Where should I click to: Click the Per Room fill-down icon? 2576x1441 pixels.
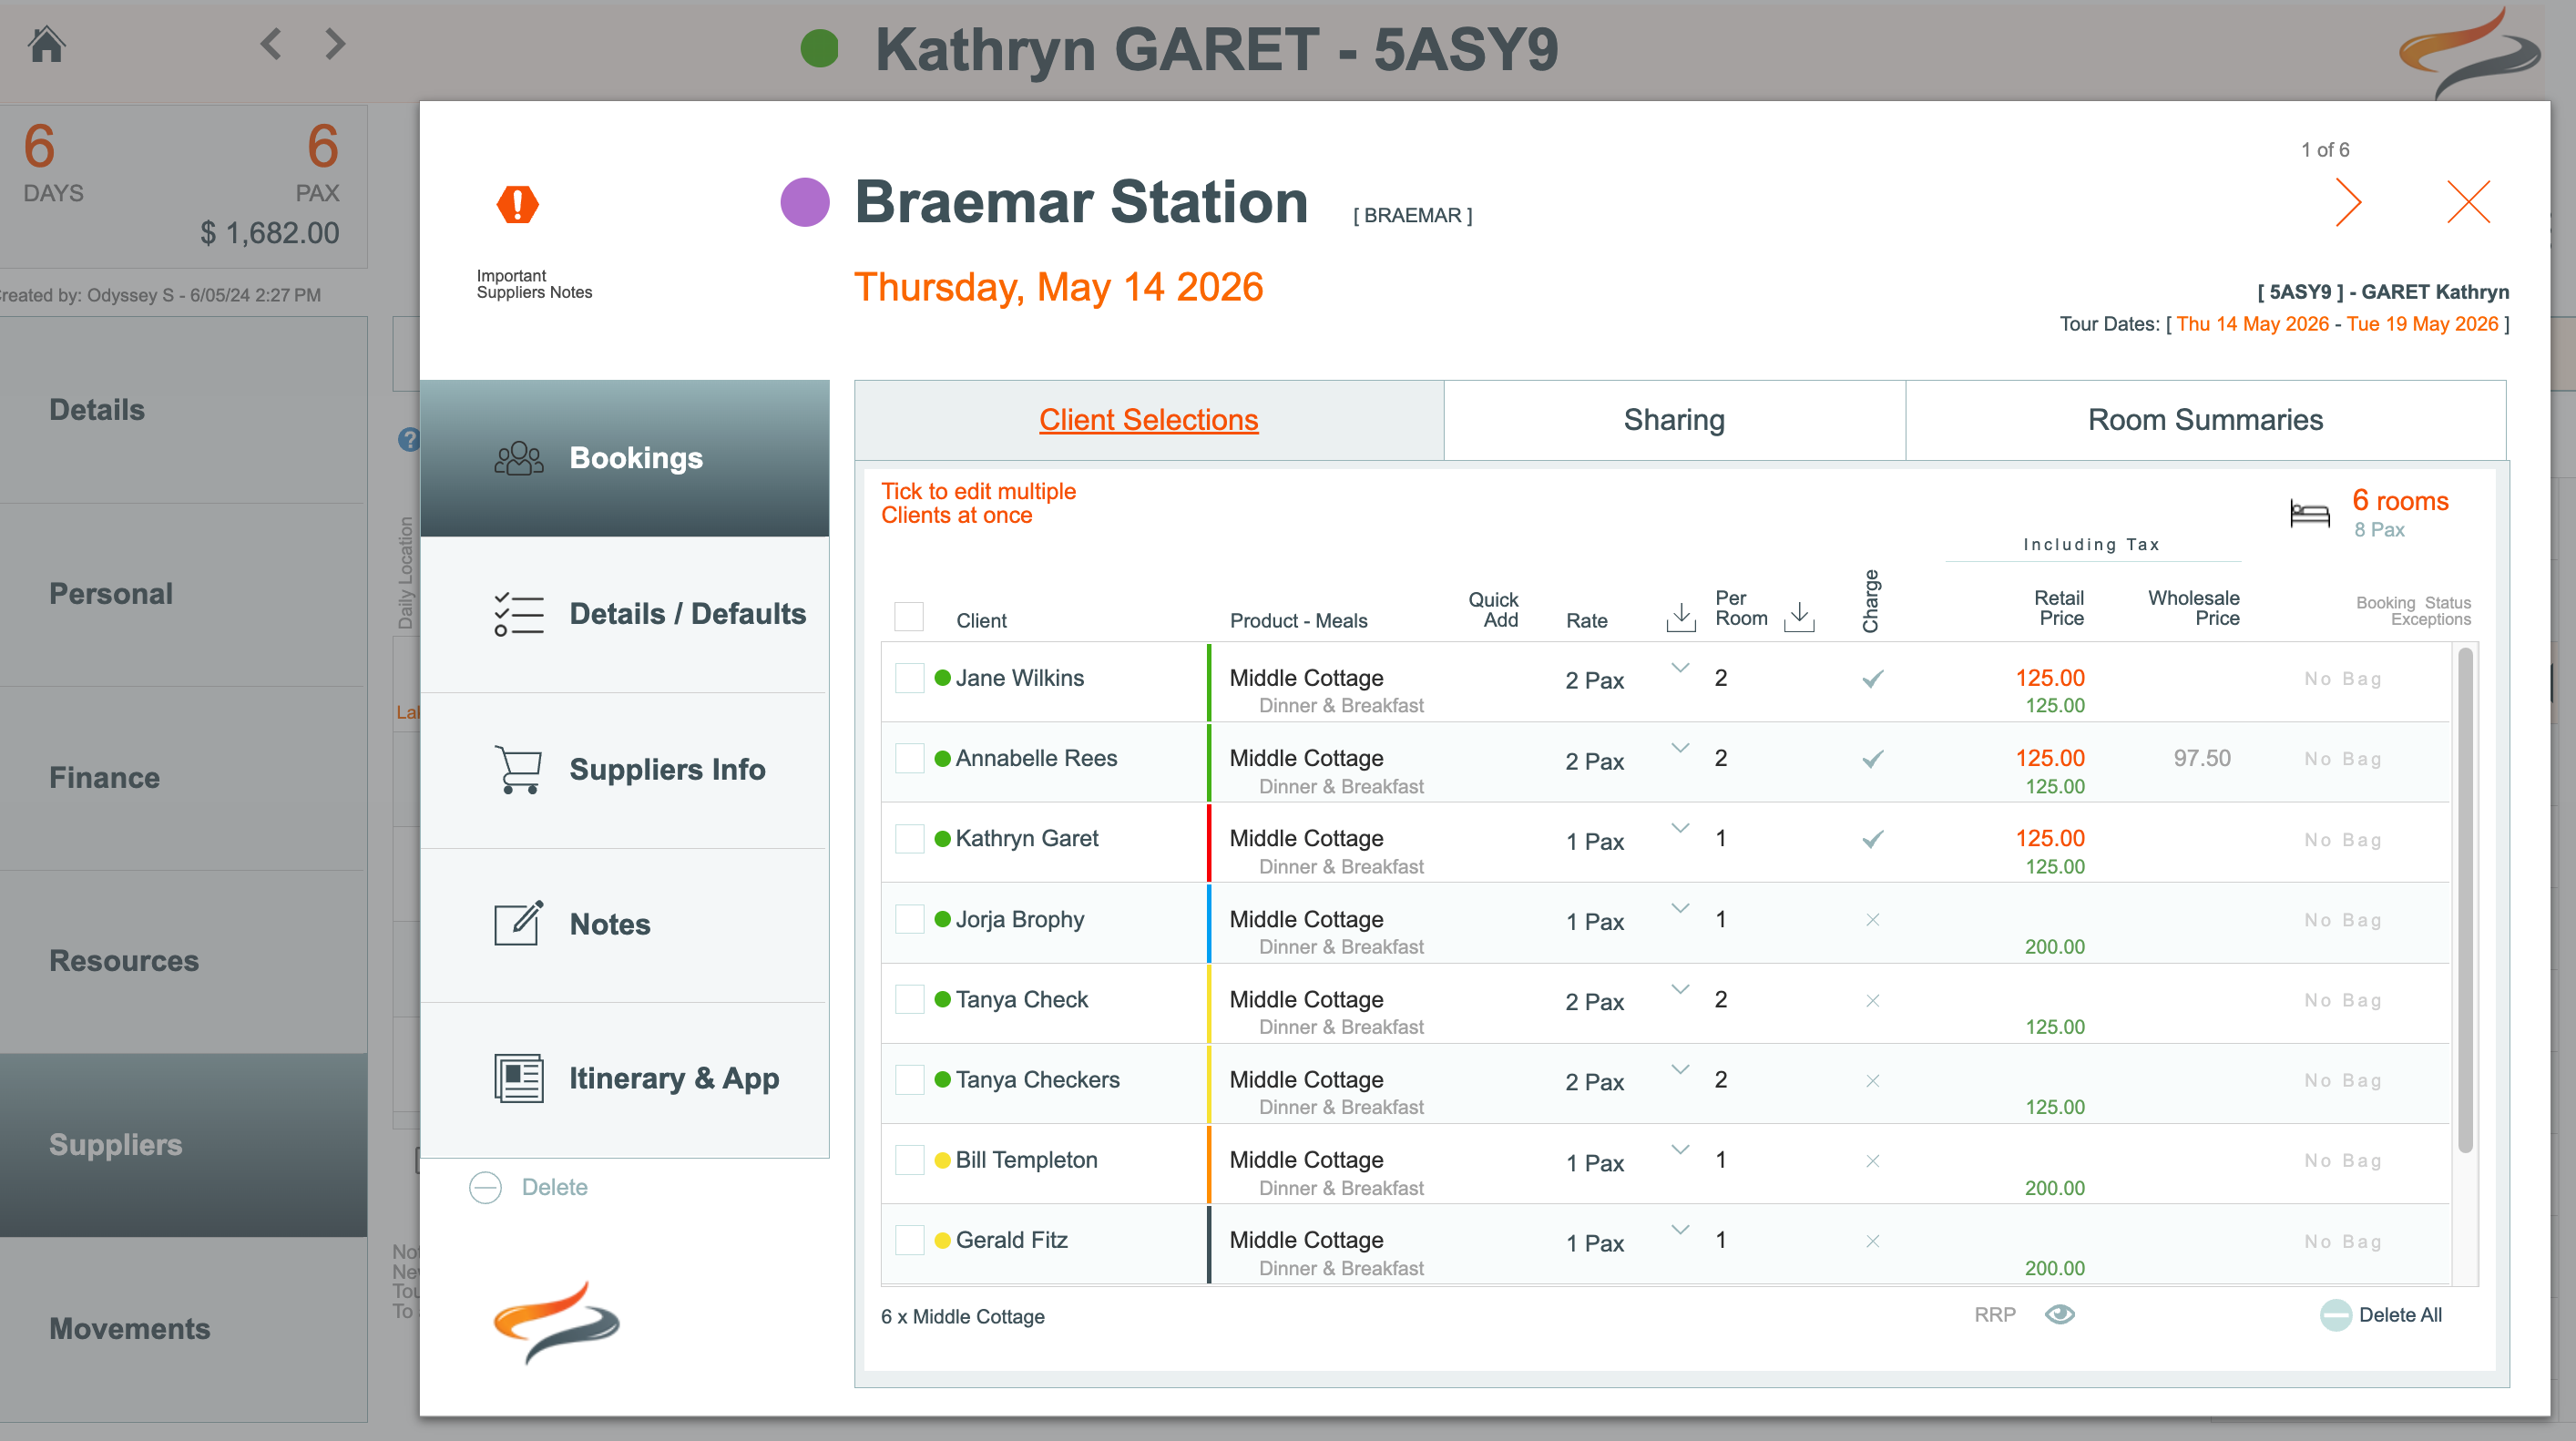tap(1799, 617)
